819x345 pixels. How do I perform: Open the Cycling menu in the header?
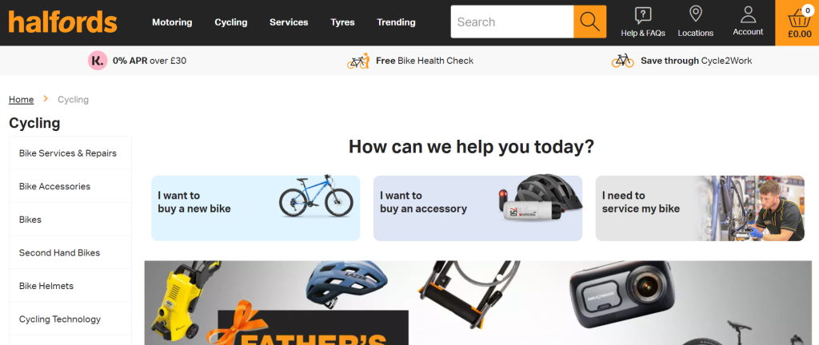231,22
